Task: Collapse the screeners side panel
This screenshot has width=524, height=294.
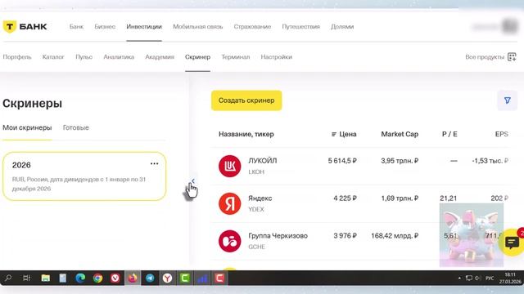Action: (193, 181)
